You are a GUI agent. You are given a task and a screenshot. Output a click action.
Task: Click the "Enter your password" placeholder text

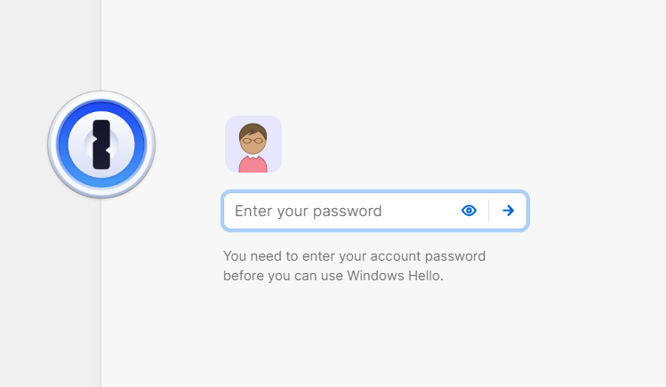point(309,211)
